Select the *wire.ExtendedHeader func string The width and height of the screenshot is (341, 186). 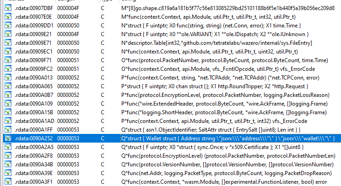point(224,104)
